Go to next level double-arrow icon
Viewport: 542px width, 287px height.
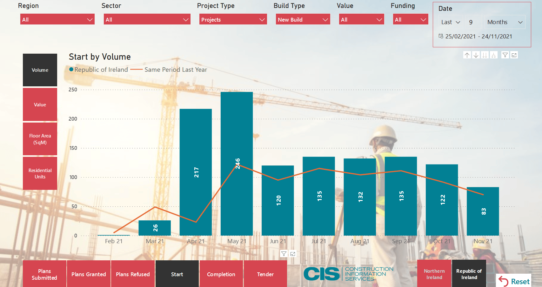485,55
